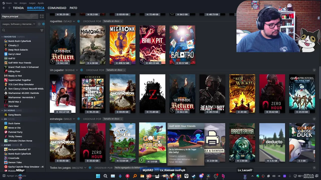Click World War Z sidebar icon

click(x=6, y=102)
